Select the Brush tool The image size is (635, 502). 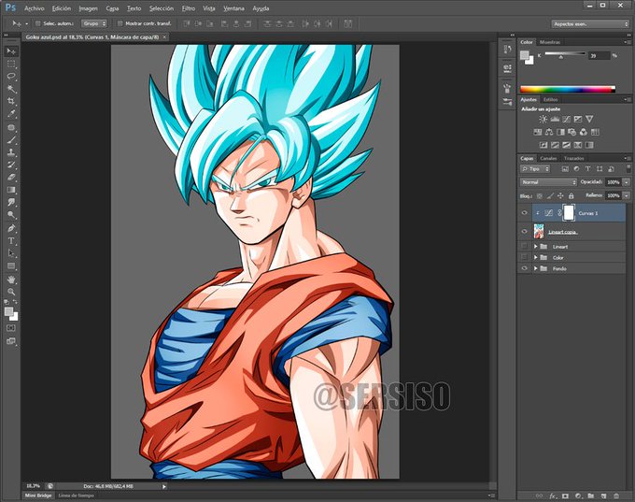[x=11, y=140]
